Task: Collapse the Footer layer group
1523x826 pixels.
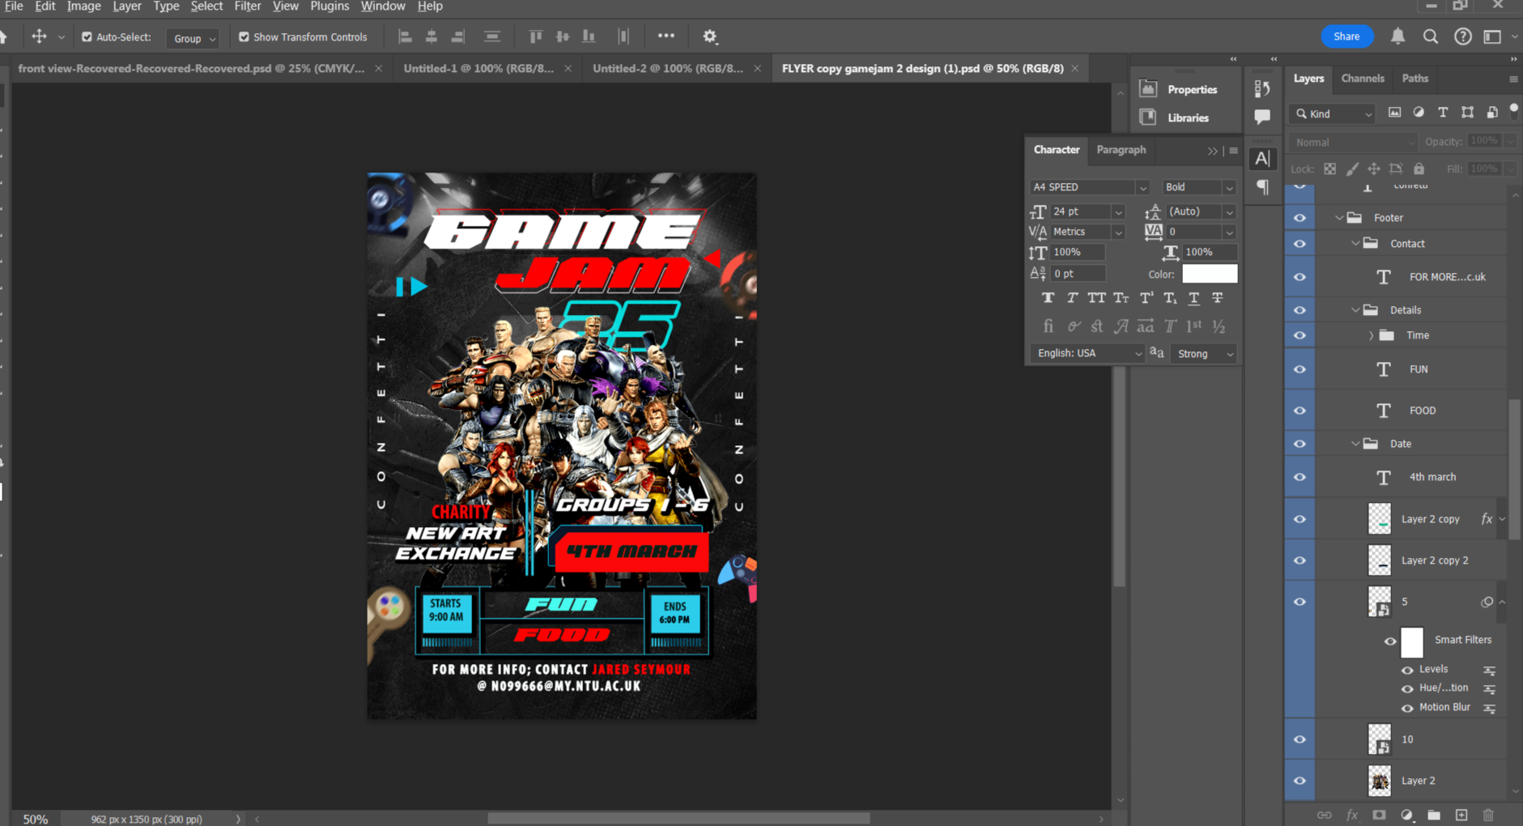Action: point(1339,218)
